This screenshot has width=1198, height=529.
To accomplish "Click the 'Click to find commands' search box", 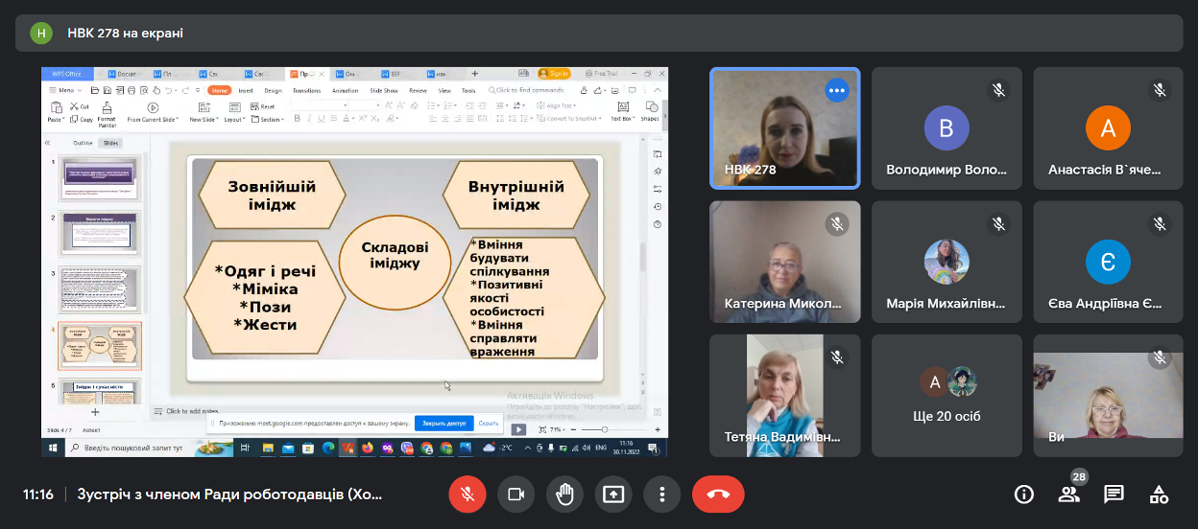I will point(529,90).
